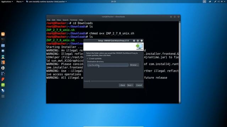The height and width of the screenshot is (127, 227).
Task: Open the terminal View menu
Action: tap(59, 20)
